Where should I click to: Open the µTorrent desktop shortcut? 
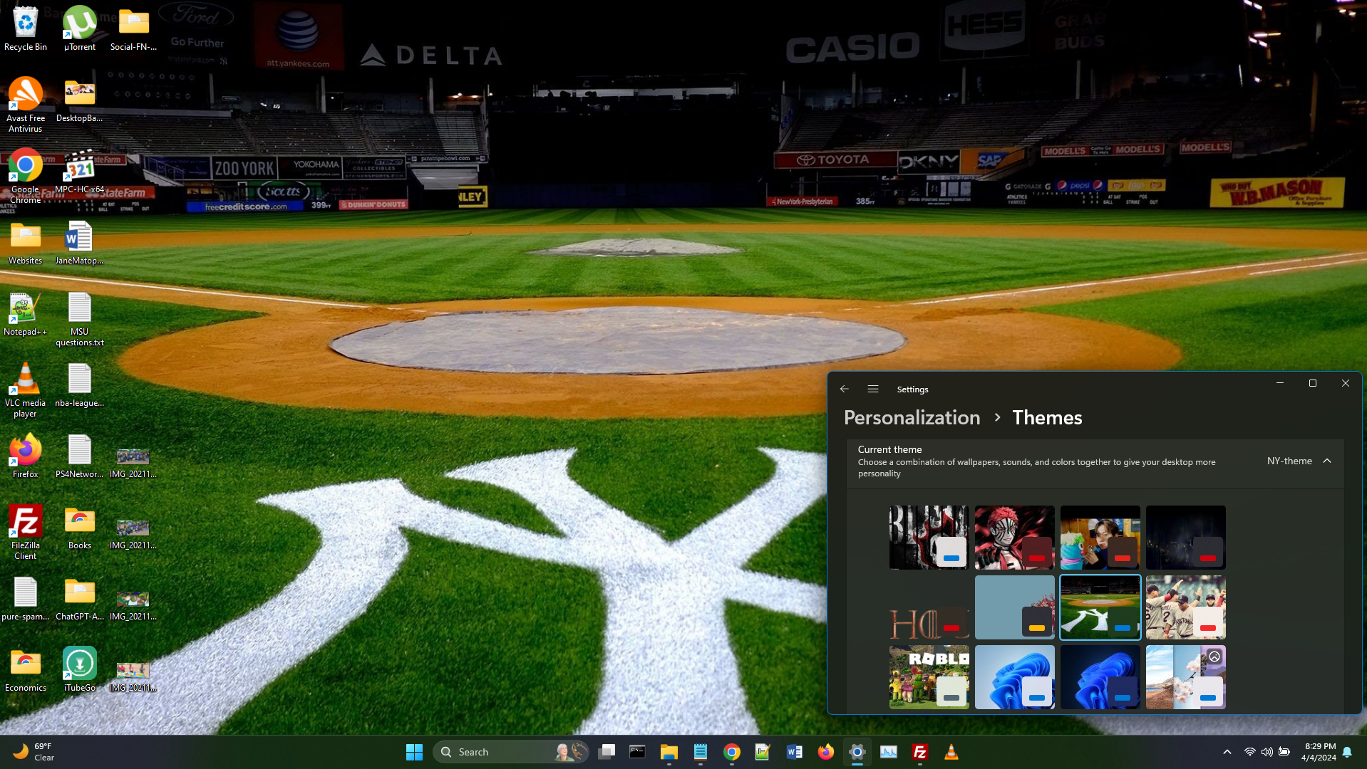[x=79, y=28]
